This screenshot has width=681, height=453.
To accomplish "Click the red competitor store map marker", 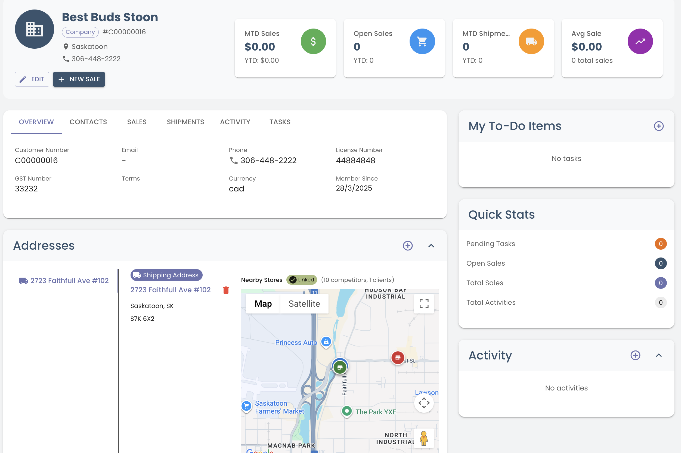I will click(398, 358).
